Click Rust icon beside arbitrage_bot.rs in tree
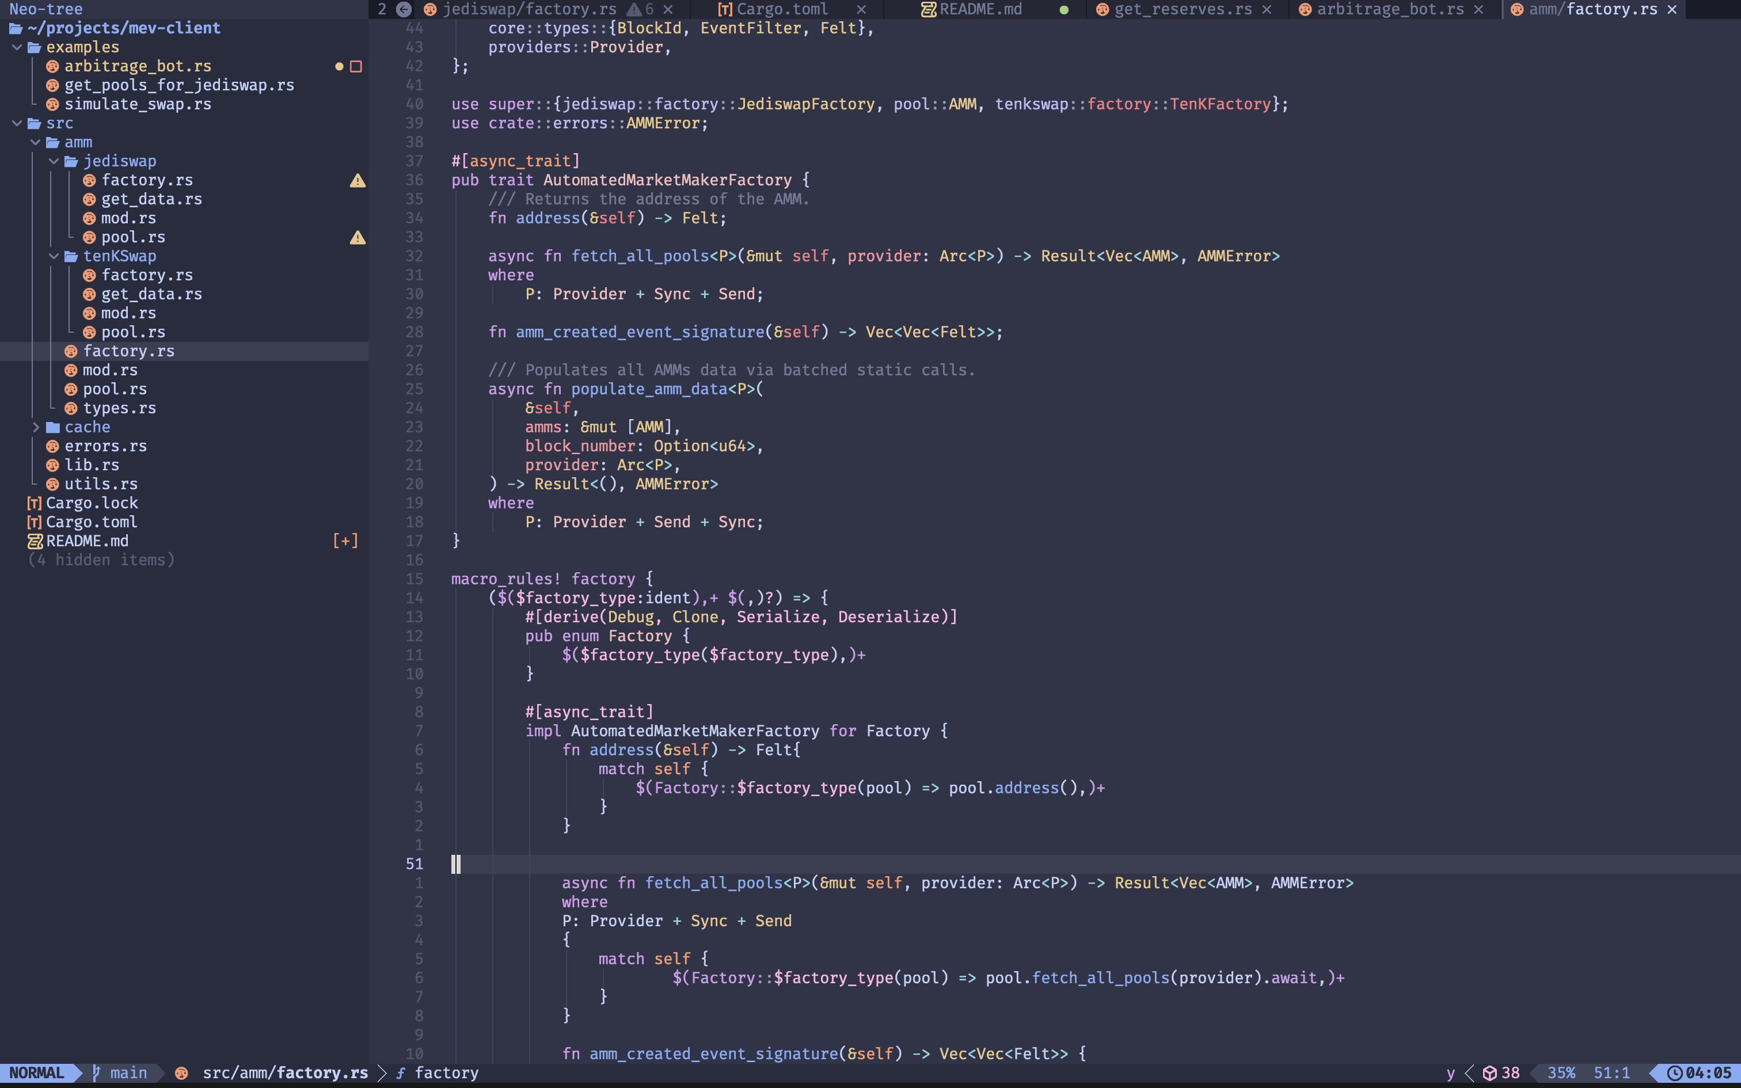 tap(52, 66)
